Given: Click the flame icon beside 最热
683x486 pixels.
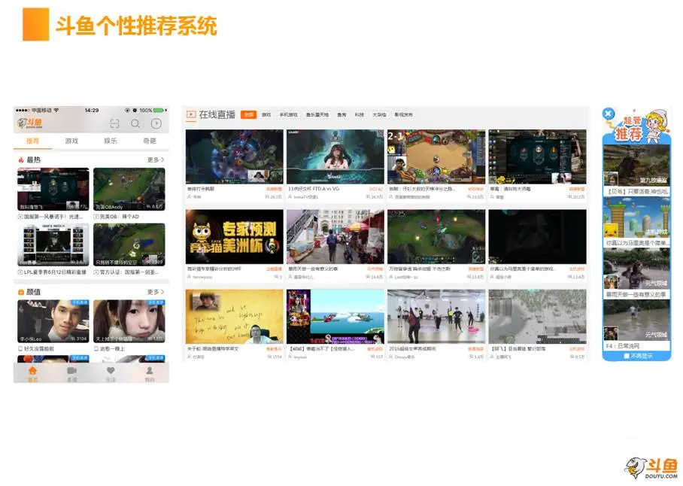Looking at the screenshot, I should [x=20, y=159].
